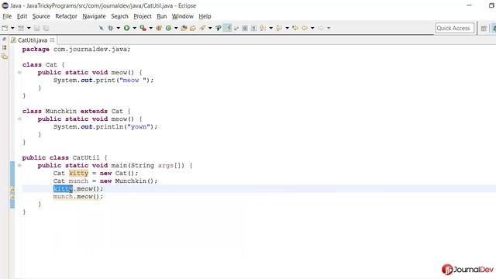
Task: Open the Run Last Tool dropdown arrow
Action: (151, 28)
